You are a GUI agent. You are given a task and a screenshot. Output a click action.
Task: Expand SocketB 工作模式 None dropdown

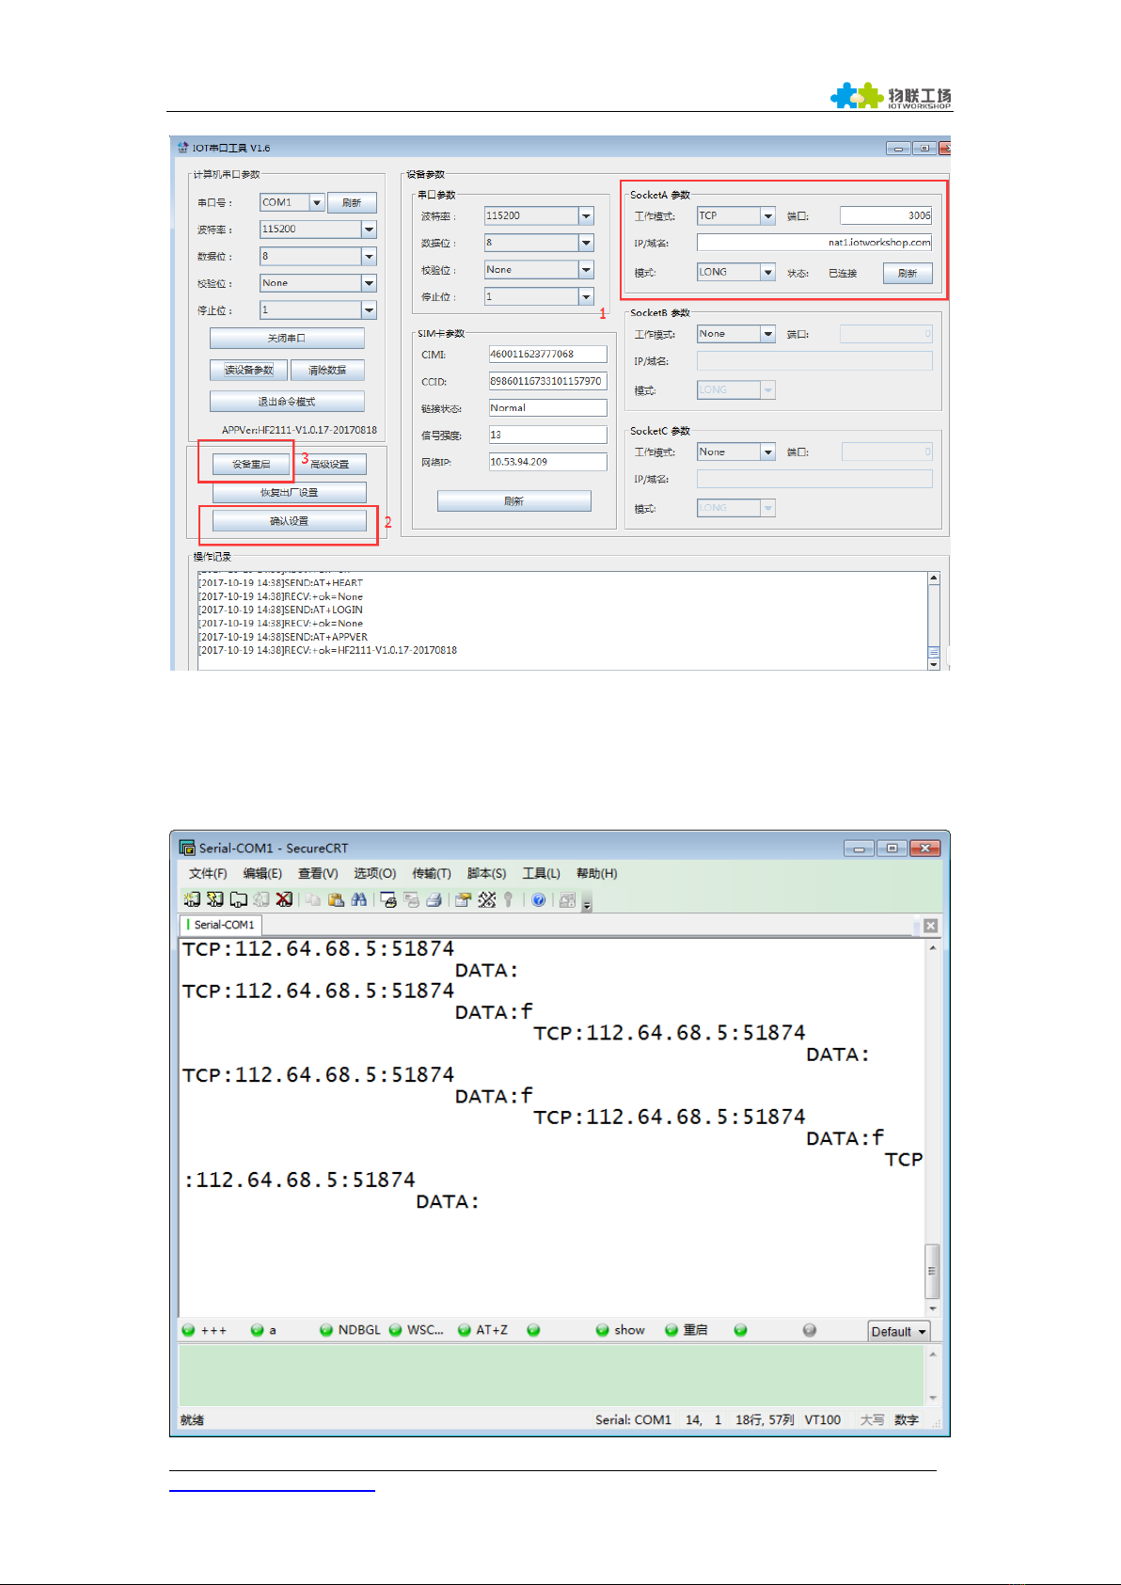tap(767, 334)
